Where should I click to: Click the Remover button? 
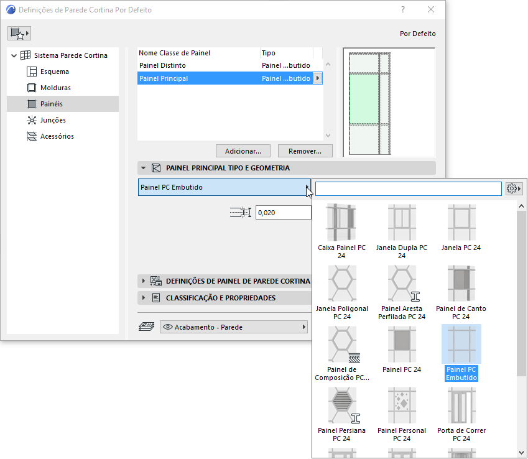pyautogui.click(x=305, y=151)
